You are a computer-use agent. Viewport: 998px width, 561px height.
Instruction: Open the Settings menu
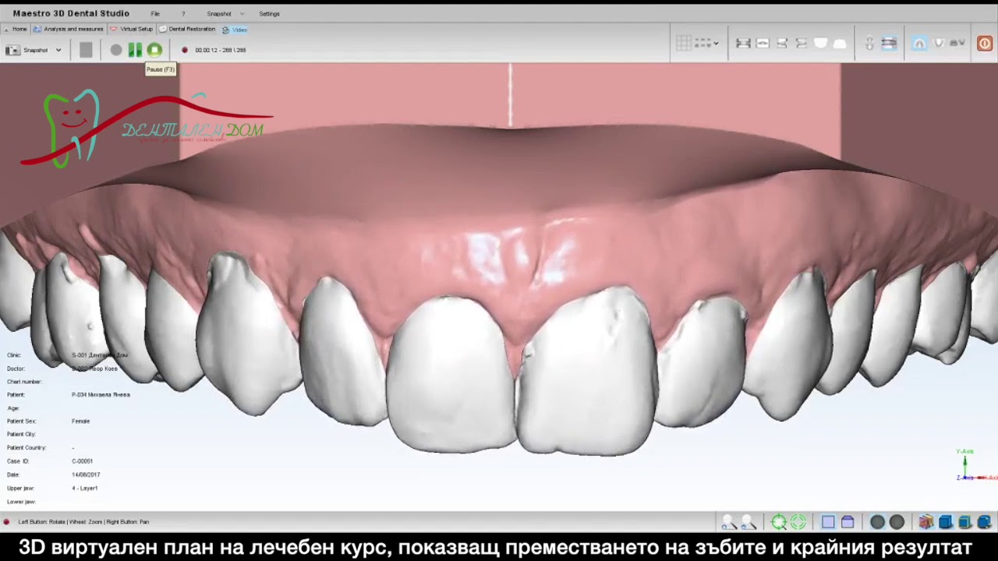tap(269, 14)
